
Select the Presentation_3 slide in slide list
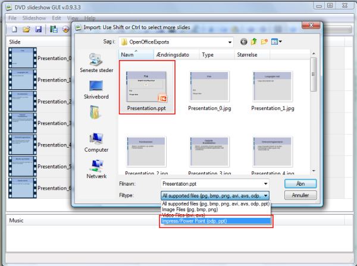coord(40,123)
